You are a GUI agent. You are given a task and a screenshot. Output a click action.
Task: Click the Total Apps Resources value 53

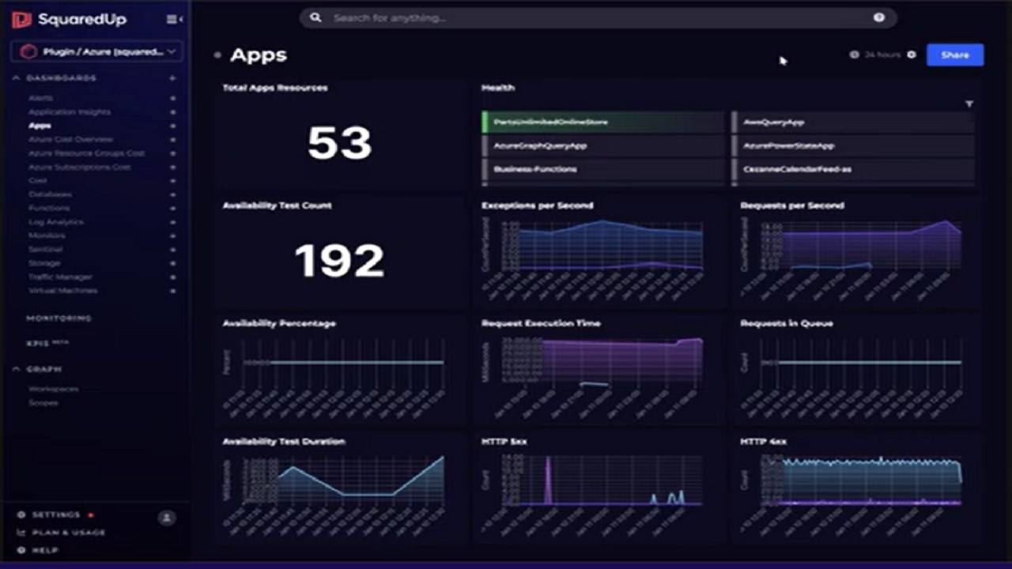(340, 143)
